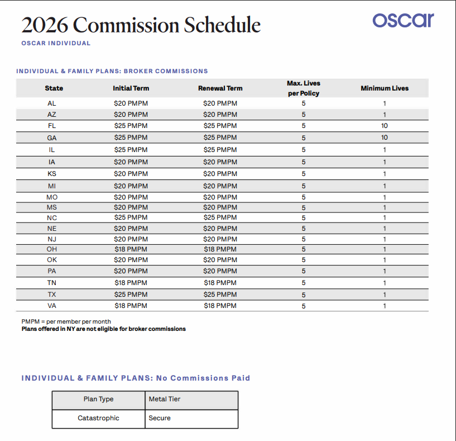Click the NY plans not eligible note
Image resolution: width=456 pixels, height=441 pixels.
(103, 329)
